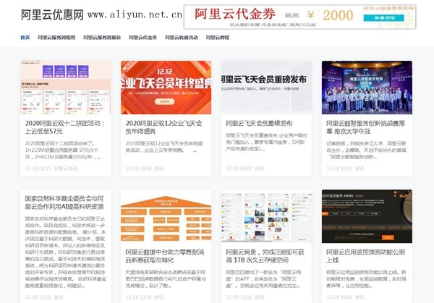This screenshot has height=303, width=434.
Task: Open article 2020阿里云双十二拼团活动 title
Action: coord(65,127)
